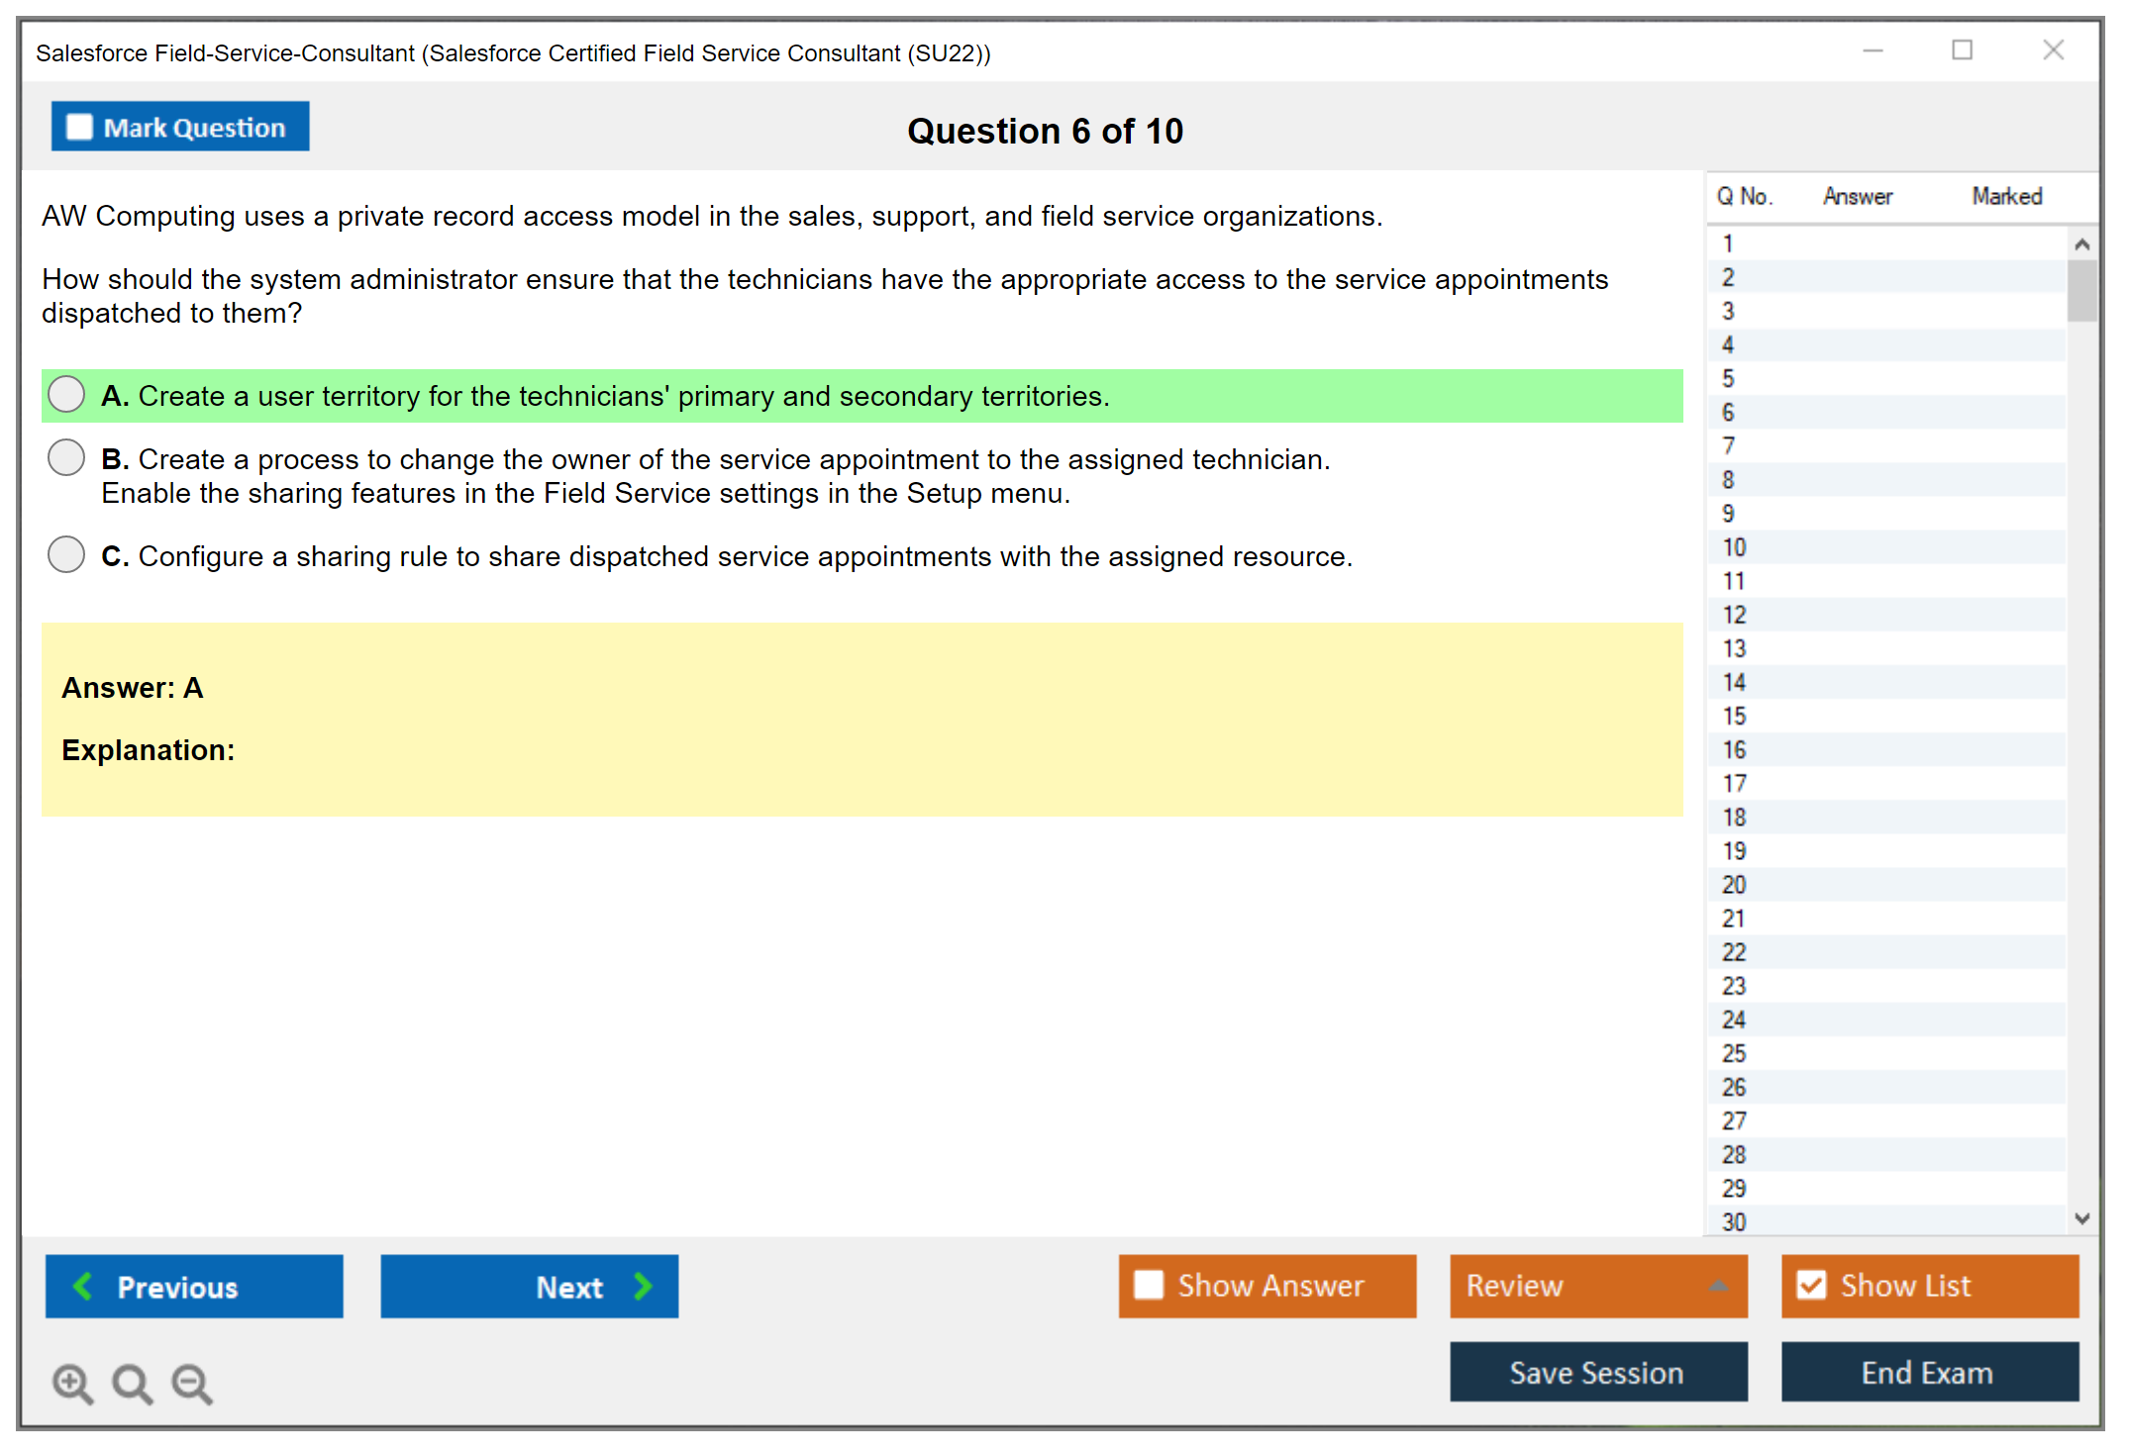The width and height of the screenshot is (2129, 1455).
Task: Maximize the exam window
Action: click(x=1962, y=50)
